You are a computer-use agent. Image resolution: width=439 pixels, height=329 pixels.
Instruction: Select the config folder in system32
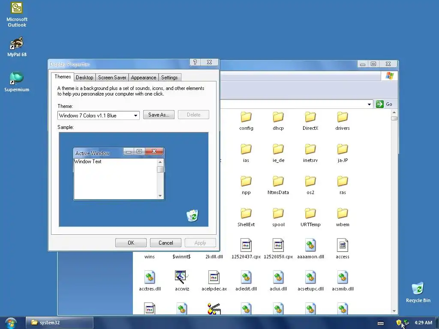pyautogui.click(x=246, y=121)
